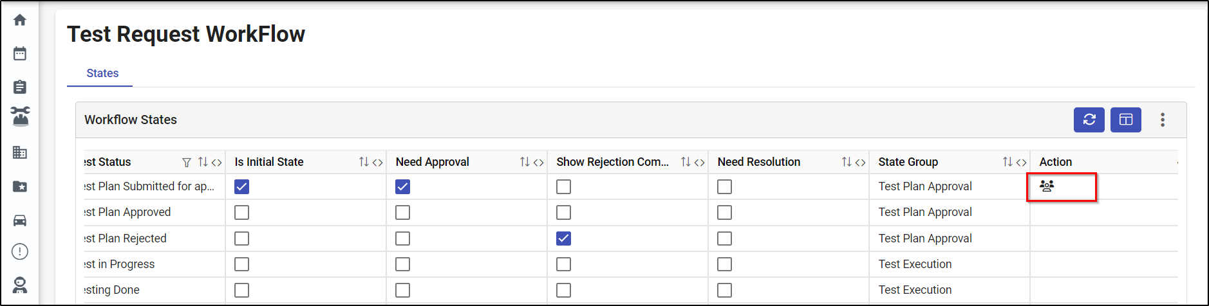Screen dimensions: 1209x306
Task: Open the starred folder sidebar icon
Action: (x=20, y=186)
